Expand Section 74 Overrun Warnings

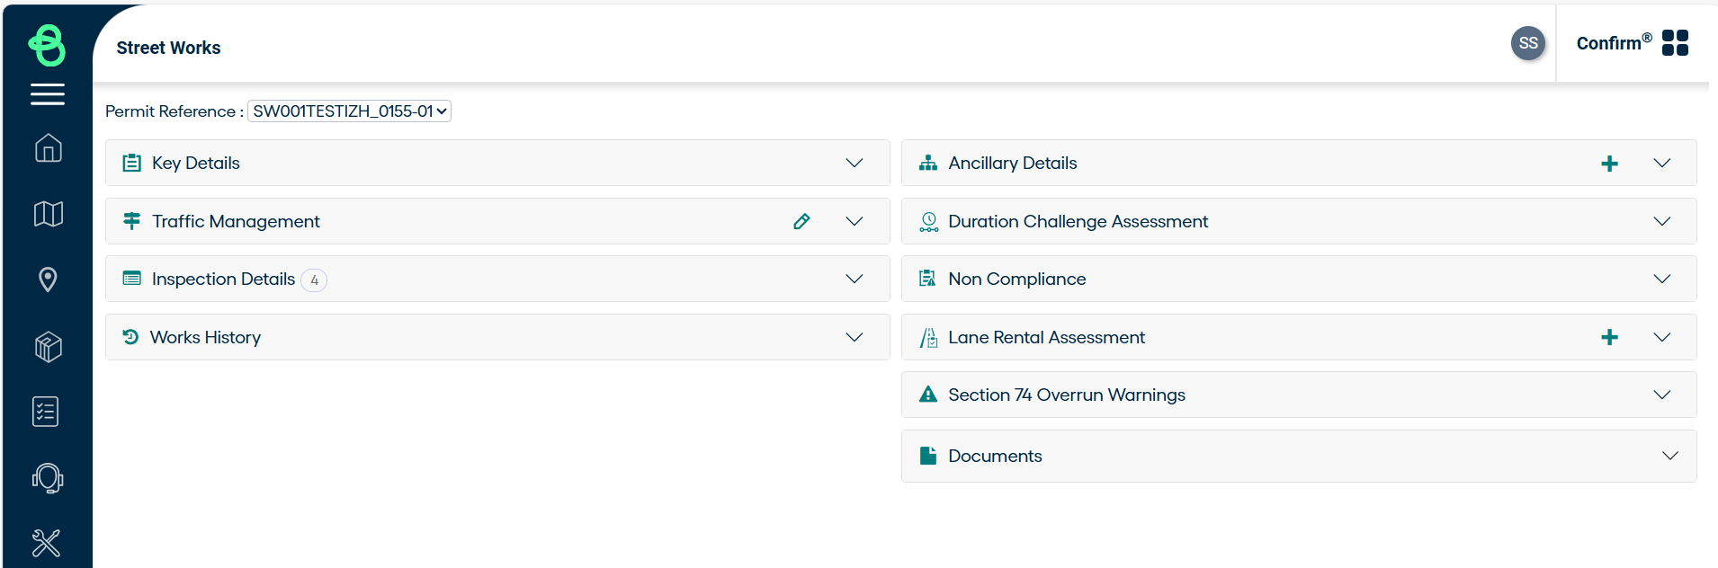1661,395
